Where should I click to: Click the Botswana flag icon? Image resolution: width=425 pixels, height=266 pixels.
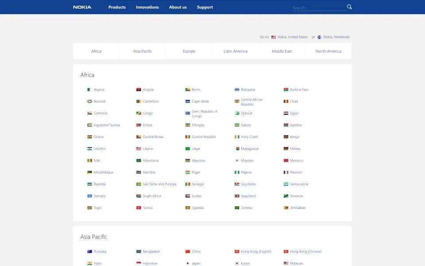tap(237, 90)
